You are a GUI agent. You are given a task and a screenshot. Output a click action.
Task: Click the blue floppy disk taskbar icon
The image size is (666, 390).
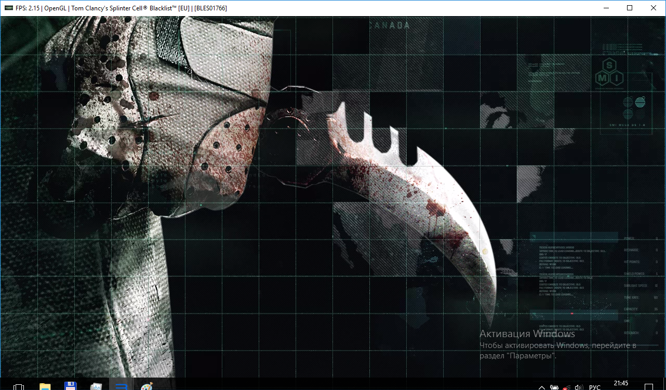[71, 386]
